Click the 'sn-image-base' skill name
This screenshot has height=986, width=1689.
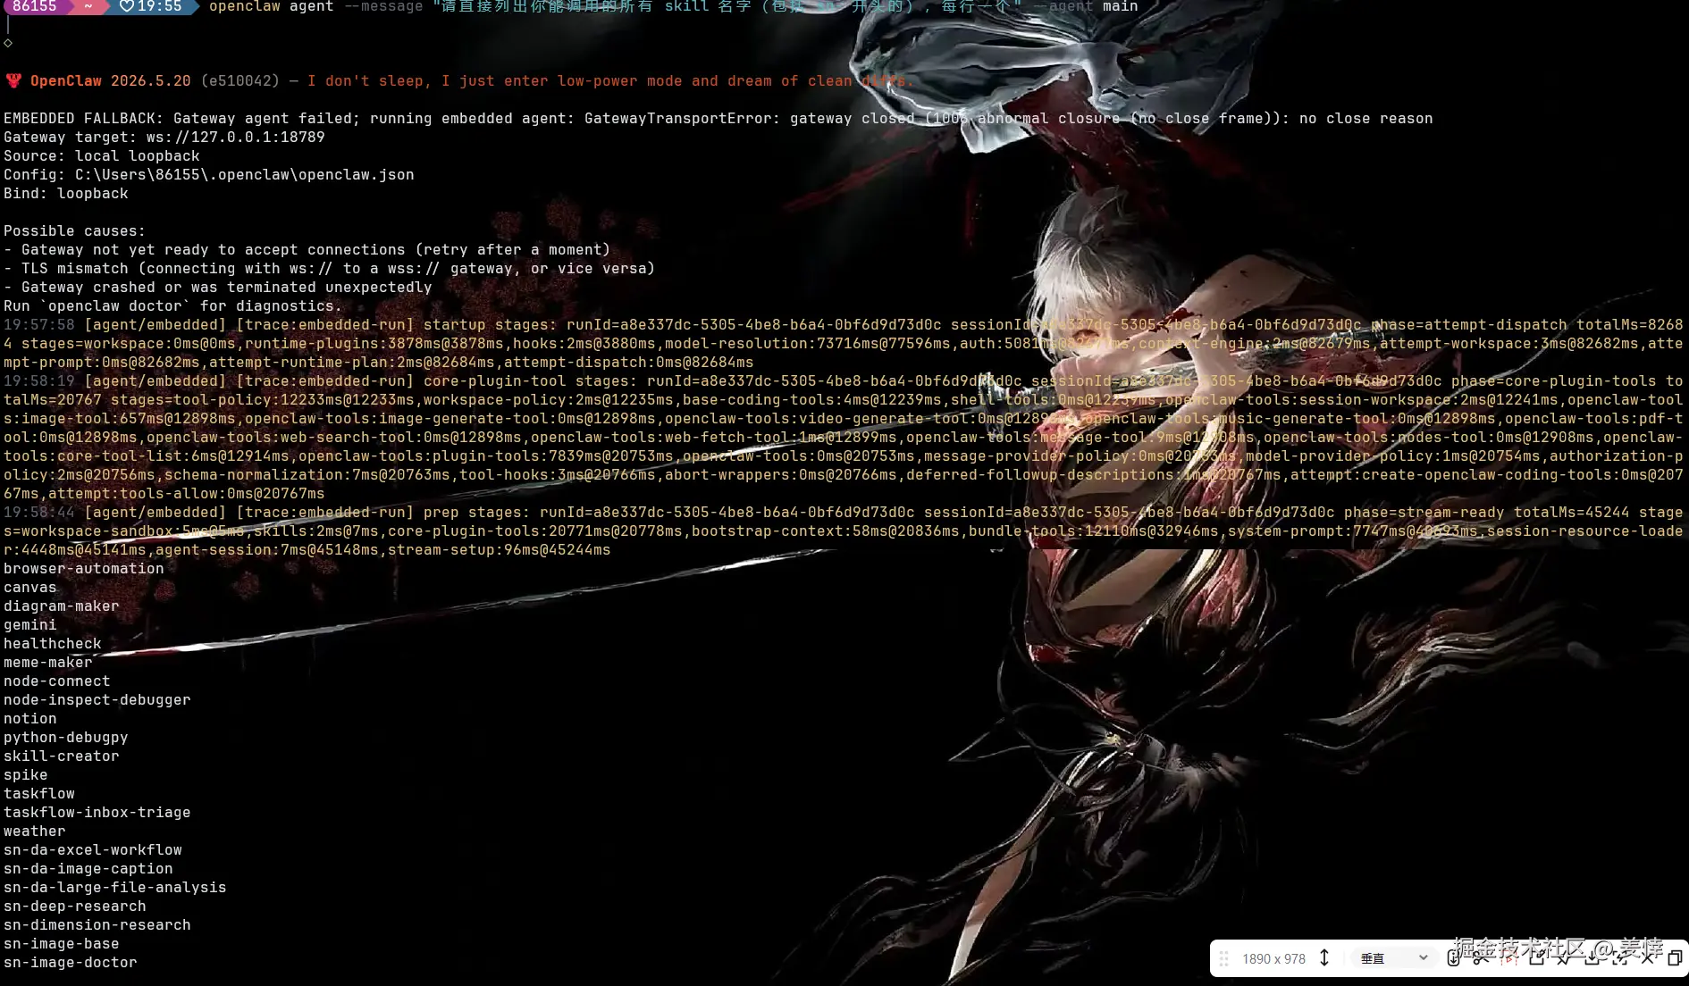point(62,944)
